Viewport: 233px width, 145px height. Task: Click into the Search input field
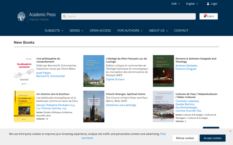pyautogui.click(x=129, y=16)
